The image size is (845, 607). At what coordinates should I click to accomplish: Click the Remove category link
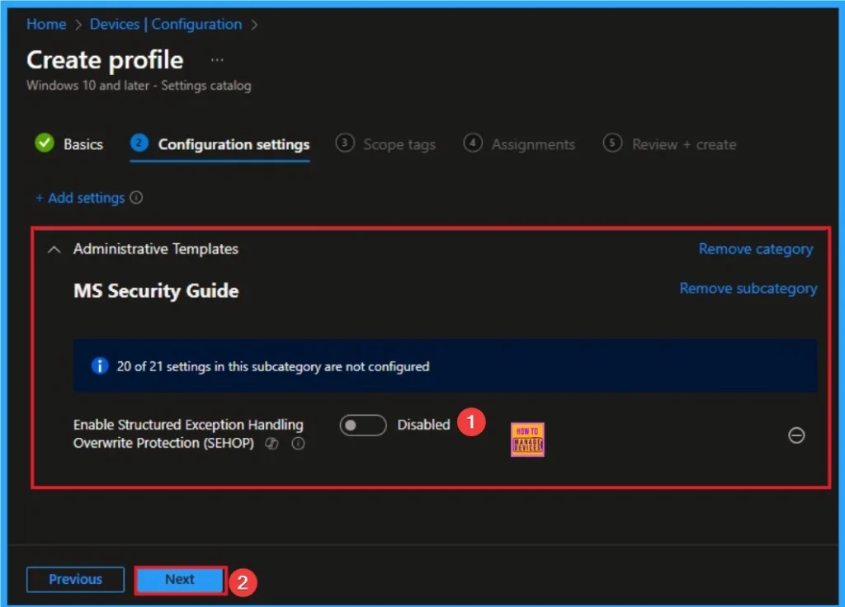(x=755, y=248)
